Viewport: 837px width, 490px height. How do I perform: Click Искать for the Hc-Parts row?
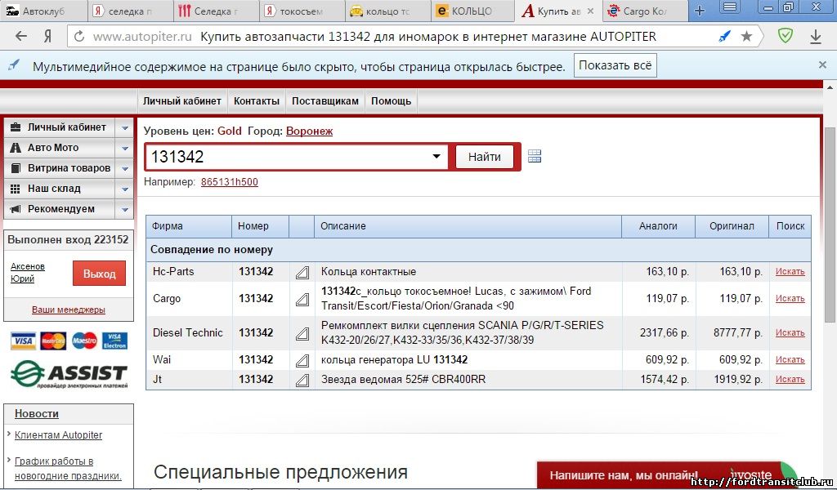pyautogui.click(x=790, y=271)
